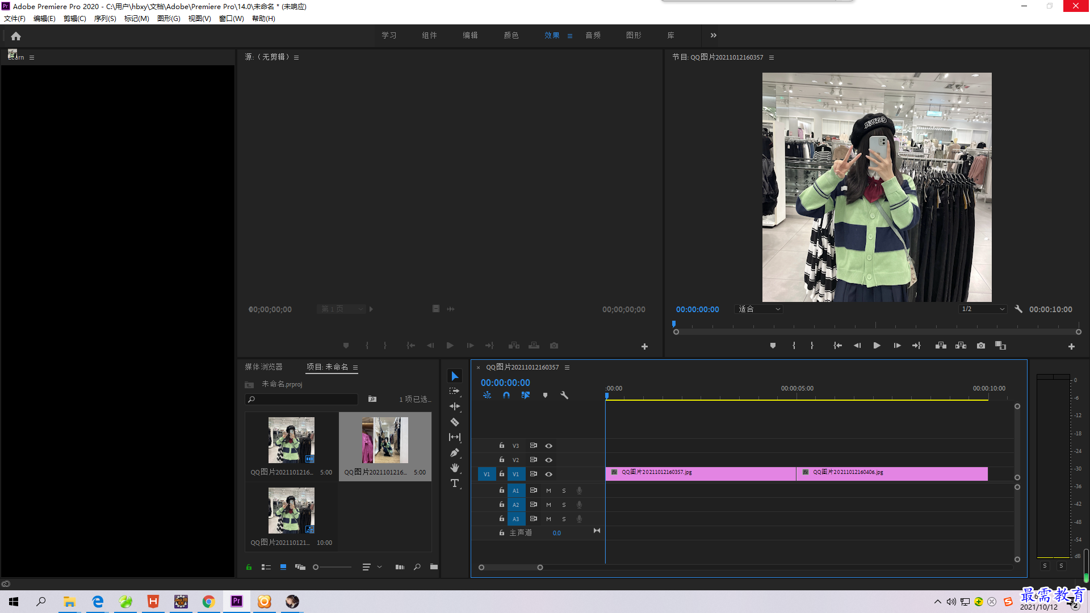Select the Track Select Forward tool

point(455,391)
